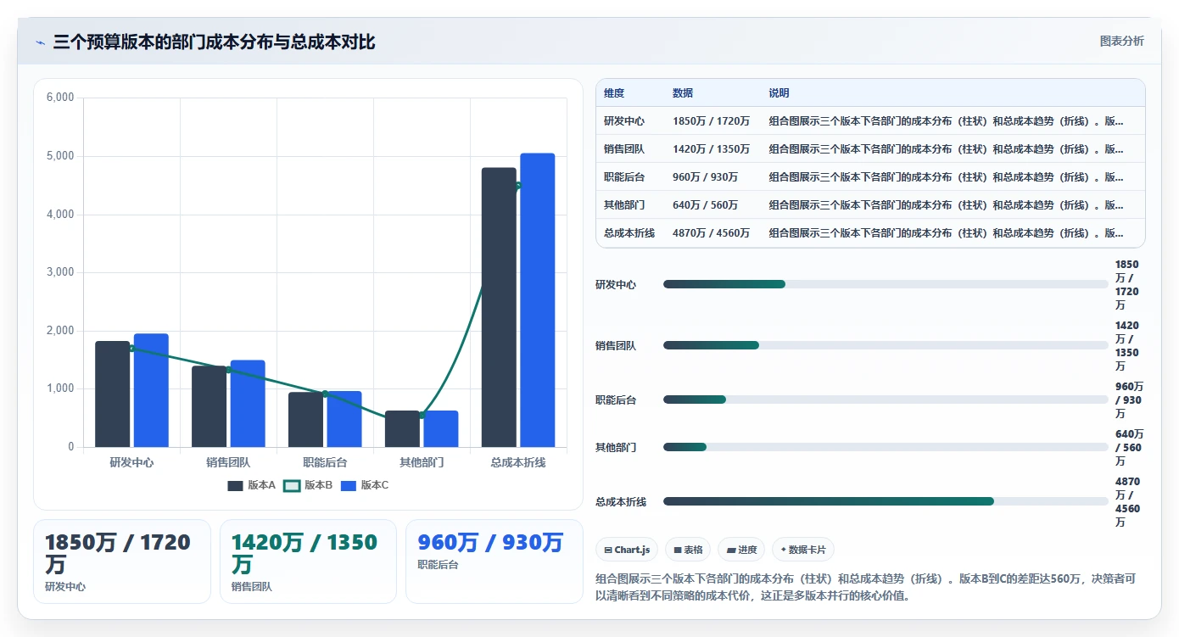Image resolution: width=1179 pixels, height=637 pixels.
Task: Click the lightning icon beside the page title
Action: (41, 42)
